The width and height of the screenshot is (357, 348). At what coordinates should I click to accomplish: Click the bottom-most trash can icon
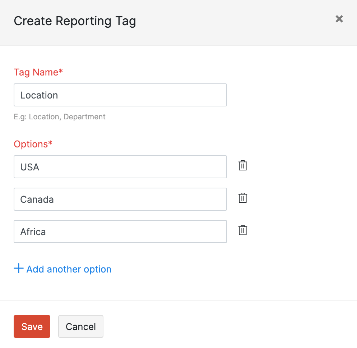coord(242,230)
